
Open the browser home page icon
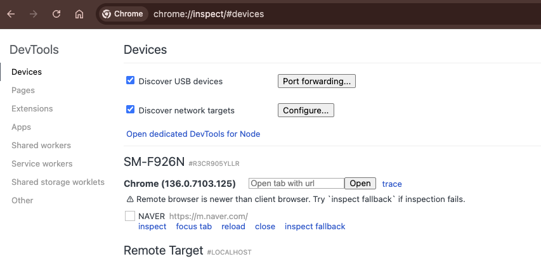(x=79, y=14)
